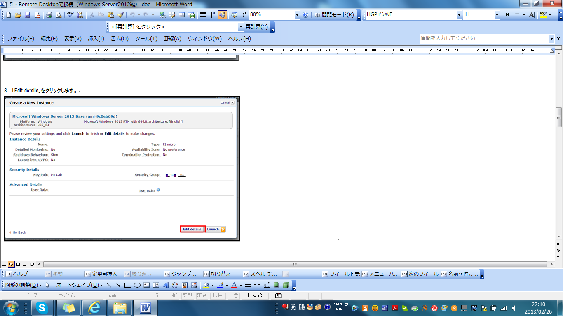
Task: Toggle the Drawing toolbar button
Action: [222, 15]
